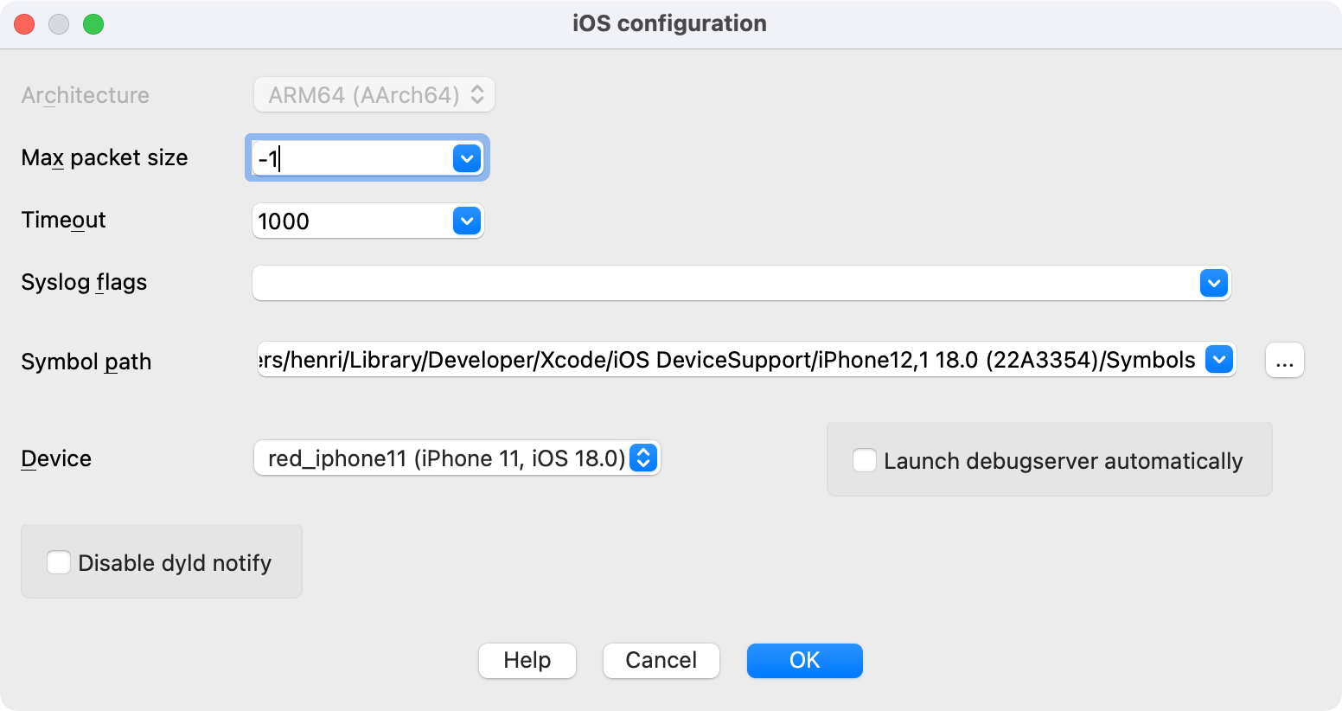1342x711 pixels.
Task: Expand the Syslog flags history dropdown
Action: click(1213, 283)
